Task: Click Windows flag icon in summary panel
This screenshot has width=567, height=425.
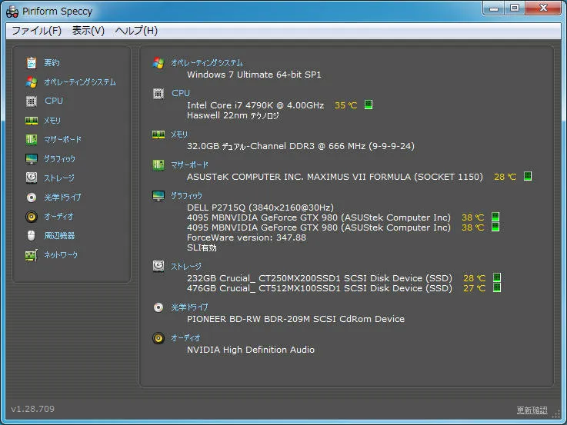Action: [x=158, y=63]
